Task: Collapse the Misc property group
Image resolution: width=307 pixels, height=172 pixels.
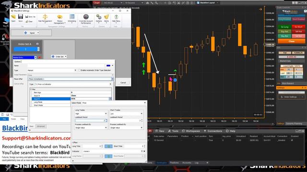Action: pos(31,89)
